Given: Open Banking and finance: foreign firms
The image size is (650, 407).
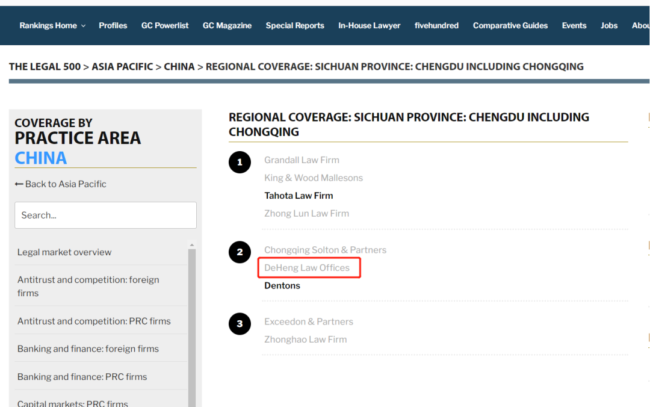Looking at the screenshot, I should pyautogui.click(x=88, y=349).
